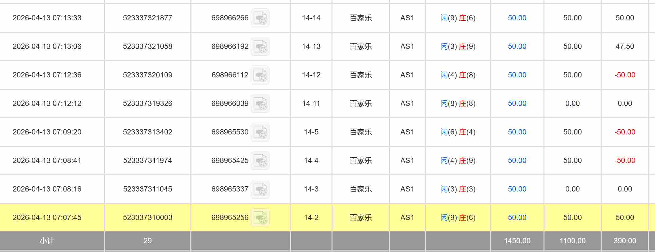Open blue 50.00 amount in highlighted 14-2 row

pos(517,218)
